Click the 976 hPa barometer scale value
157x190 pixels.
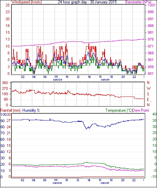click(151, 39)
